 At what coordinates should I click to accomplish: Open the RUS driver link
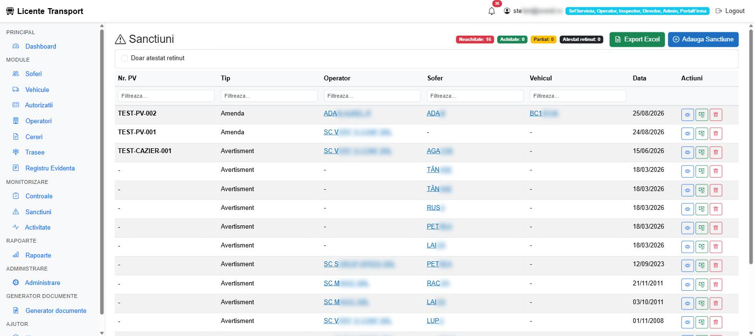(x=435, y=207)
